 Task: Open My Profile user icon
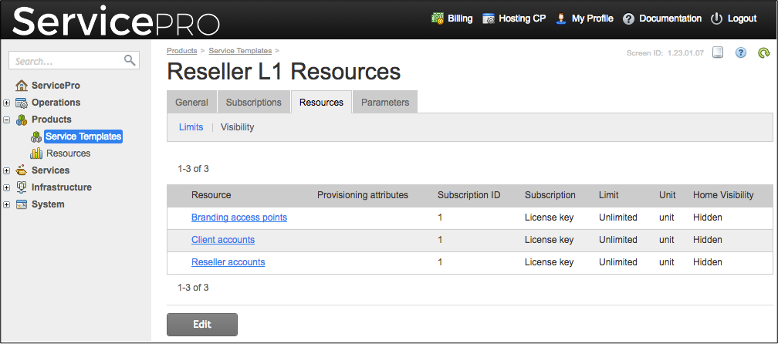[x=561, y=19]
